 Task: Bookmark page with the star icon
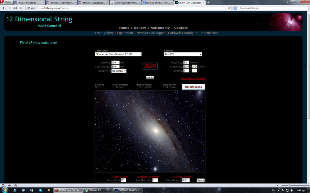(229, 8)
